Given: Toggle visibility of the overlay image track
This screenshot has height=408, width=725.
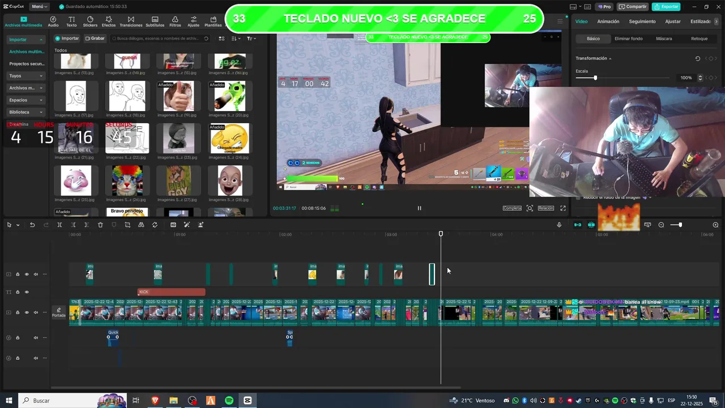Looking at the screenshot, I should point(27,274).
